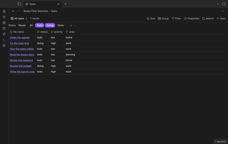Open the command palette ribbon icon
228x144 pixels.
[x=4, y=40]
